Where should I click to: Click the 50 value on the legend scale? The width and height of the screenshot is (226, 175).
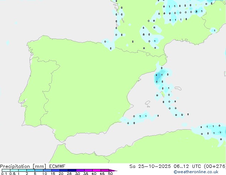tap(111, 174)
